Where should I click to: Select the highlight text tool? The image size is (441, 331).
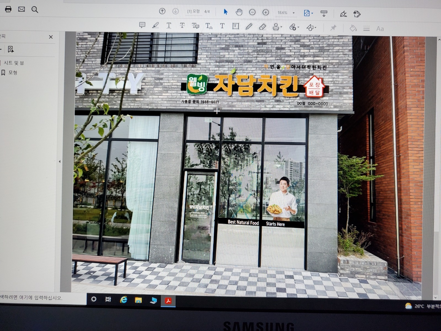pyautogui.click(x=155, y=25)
